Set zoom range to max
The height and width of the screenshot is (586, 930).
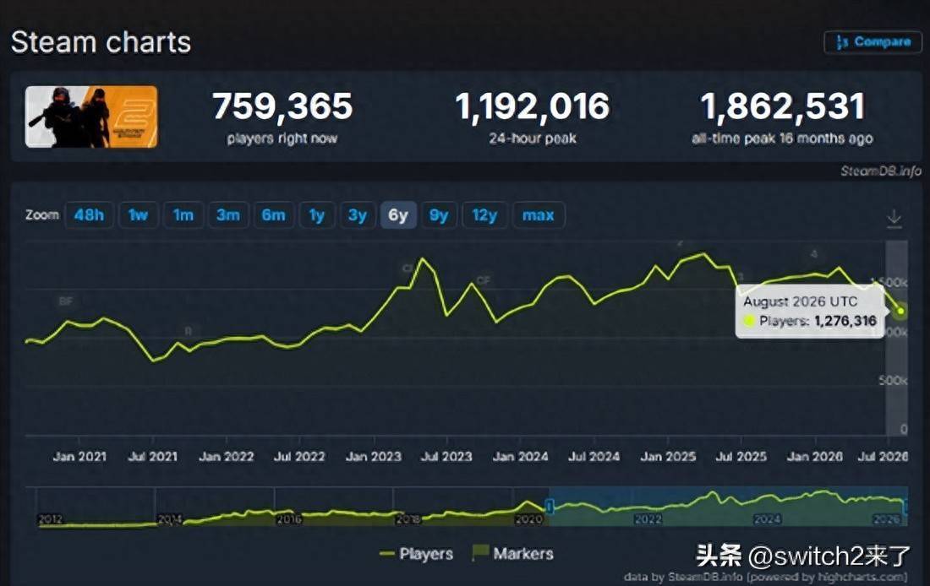[x=538, y=215]
